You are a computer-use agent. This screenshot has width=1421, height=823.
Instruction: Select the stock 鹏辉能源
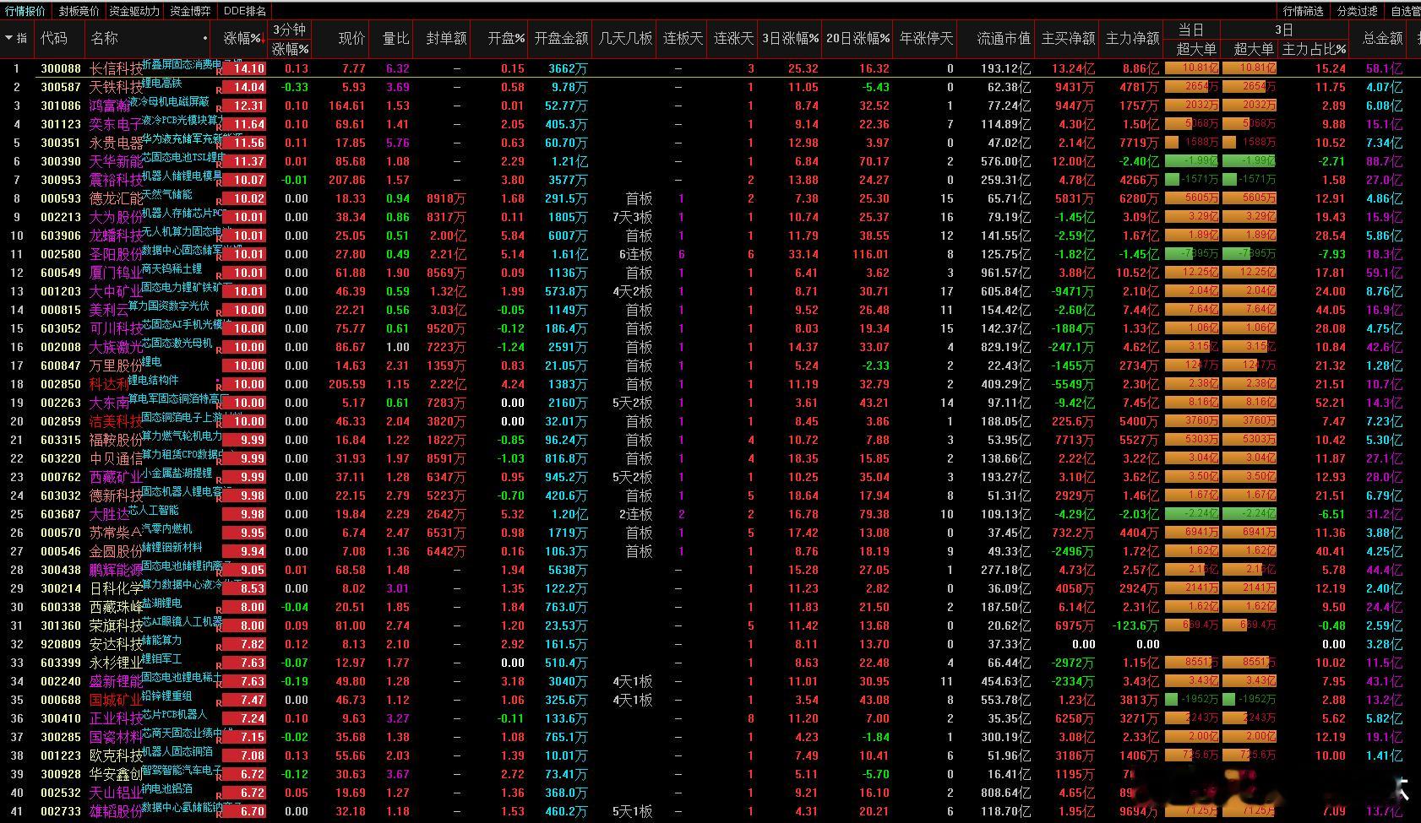click(x=116, y=570)
